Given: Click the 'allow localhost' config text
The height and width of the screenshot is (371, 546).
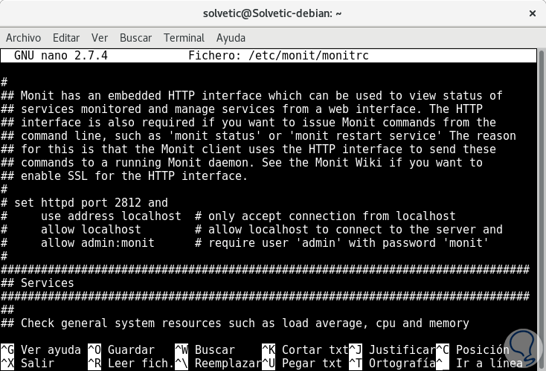Looking at the screenshot, I should pyautogui.click(x=91, y=229).
